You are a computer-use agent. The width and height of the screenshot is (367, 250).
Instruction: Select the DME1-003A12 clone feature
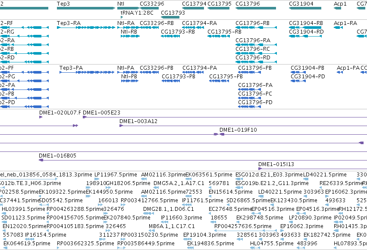click(x=243, y=126)
